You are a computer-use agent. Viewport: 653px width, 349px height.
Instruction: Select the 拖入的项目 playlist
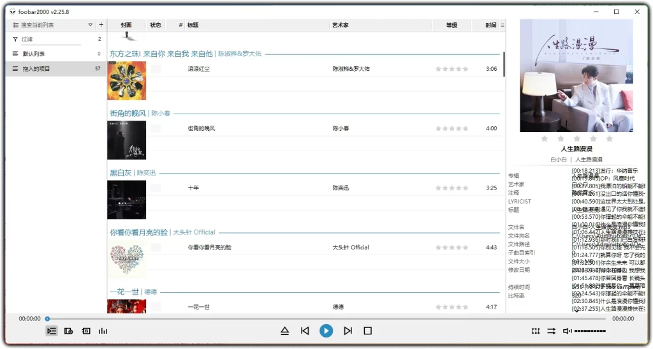point(56,69)
